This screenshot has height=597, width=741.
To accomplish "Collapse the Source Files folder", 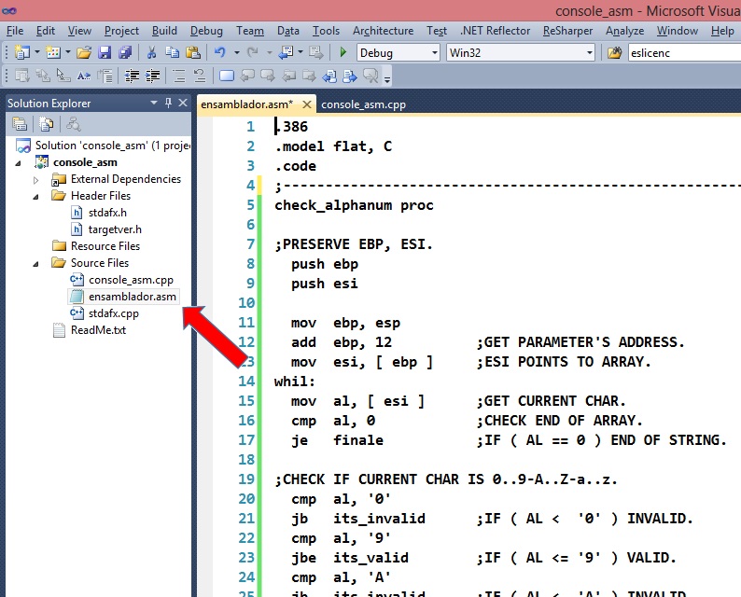I will pos(36,263).
